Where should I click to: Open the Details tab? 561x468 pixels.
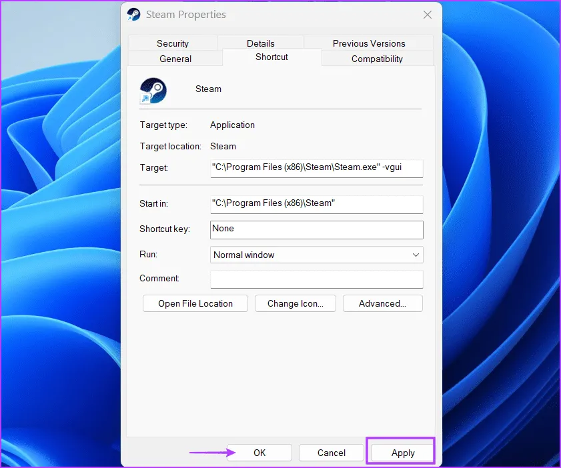click(x=261, y=43)
